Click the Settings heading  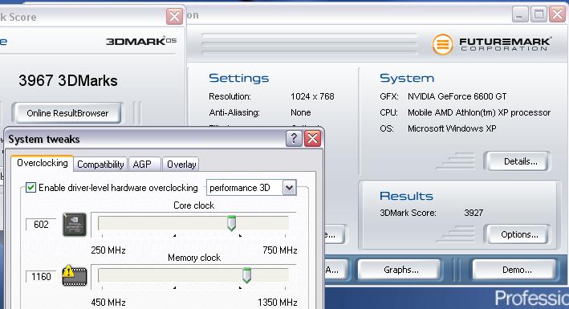tap(239, 78)
